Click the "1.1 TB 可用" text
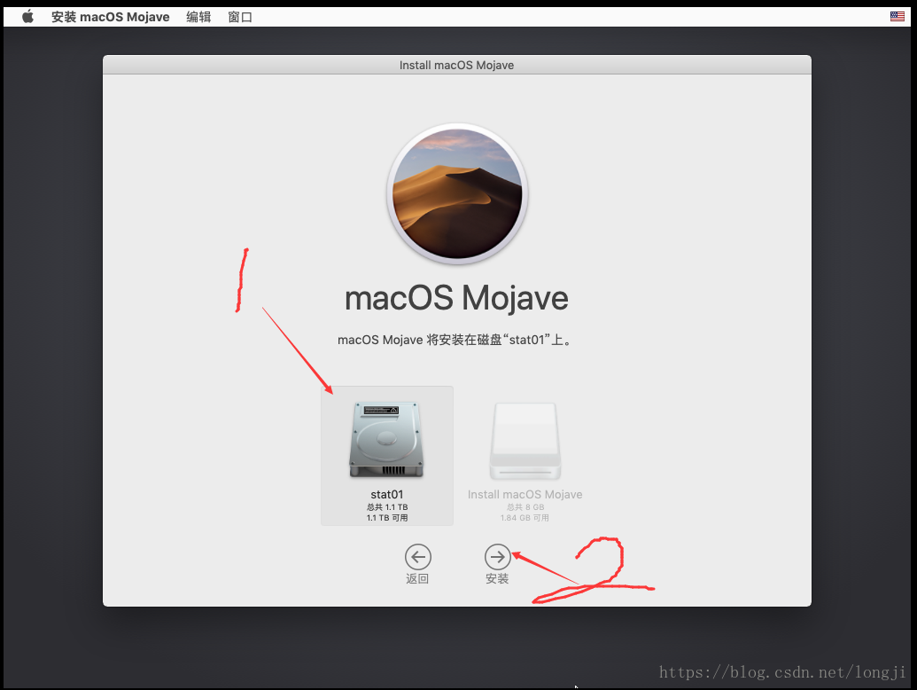917x690 pixels. (387, 518)
